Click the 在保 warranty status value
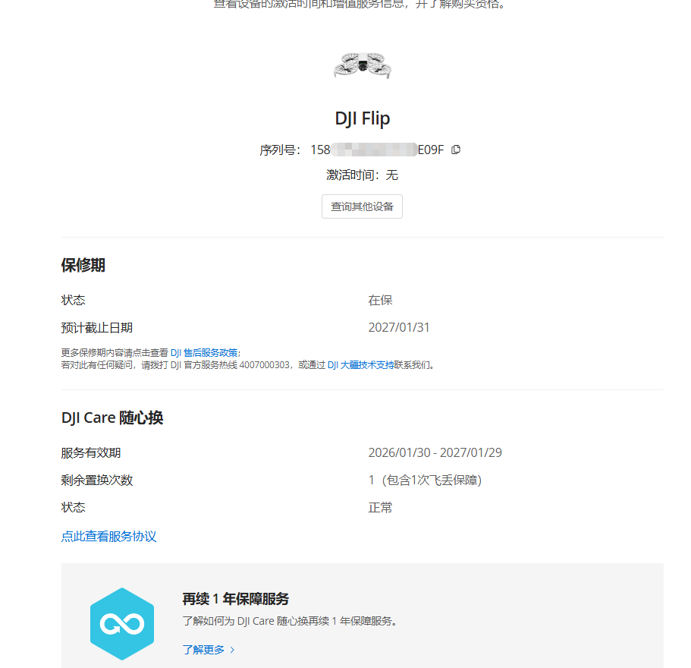 (380, 301)
